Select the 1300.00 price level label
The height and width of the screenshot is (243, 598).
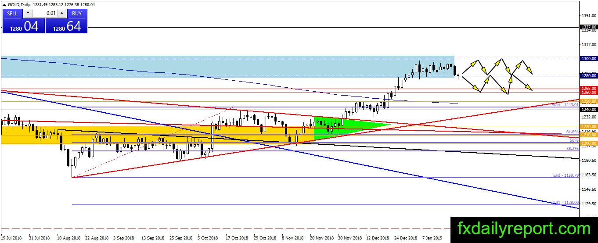point(588,58)
